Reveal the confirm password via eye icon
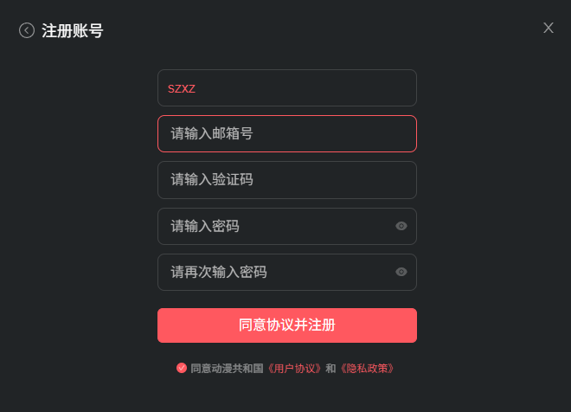 pyautogui.click(x=401, y=272)
